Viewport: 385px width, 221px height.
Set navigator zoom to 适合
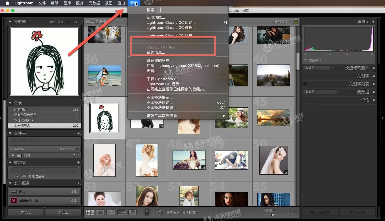[52, 22]
